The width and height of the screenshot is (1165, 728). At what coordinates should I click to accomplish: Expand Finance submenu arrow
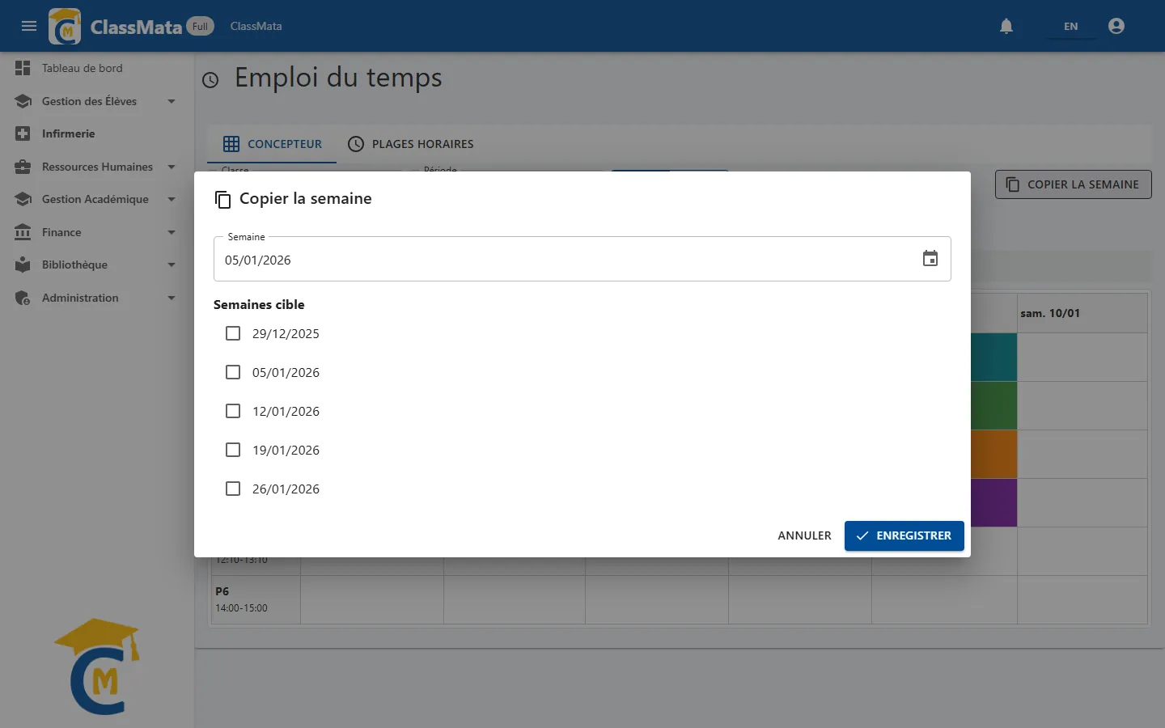click(172, 232)
